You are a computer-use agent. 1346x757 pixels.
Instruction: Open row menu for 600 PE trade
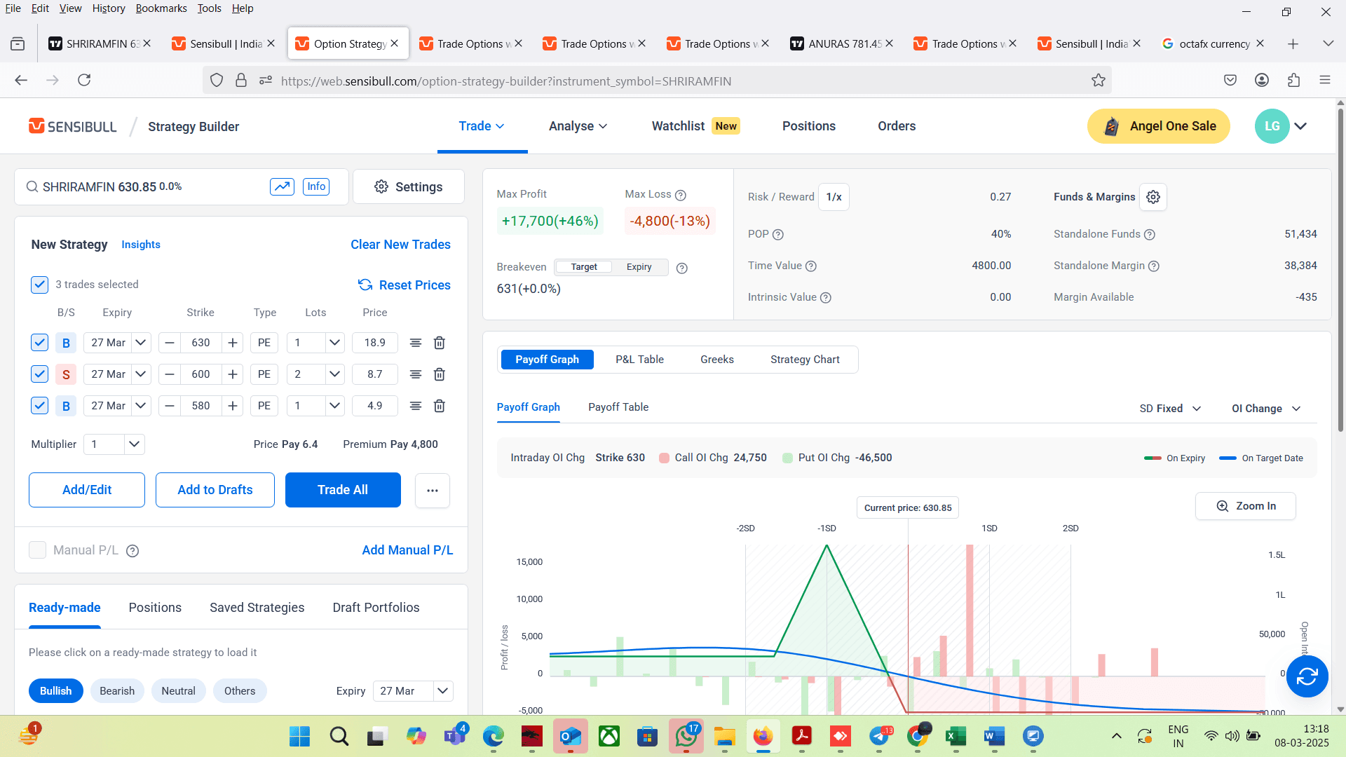(416, 374)
